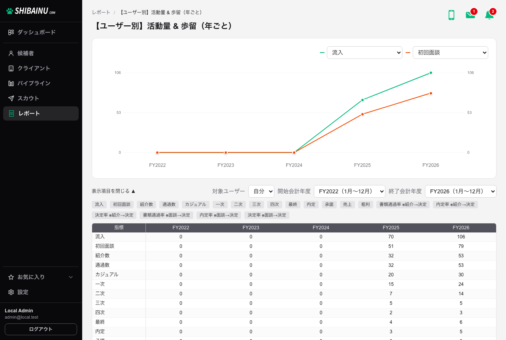The height and width of the screenshot is (340, 506).
Task: Open the notification bell icon
Action: (489, 15)
